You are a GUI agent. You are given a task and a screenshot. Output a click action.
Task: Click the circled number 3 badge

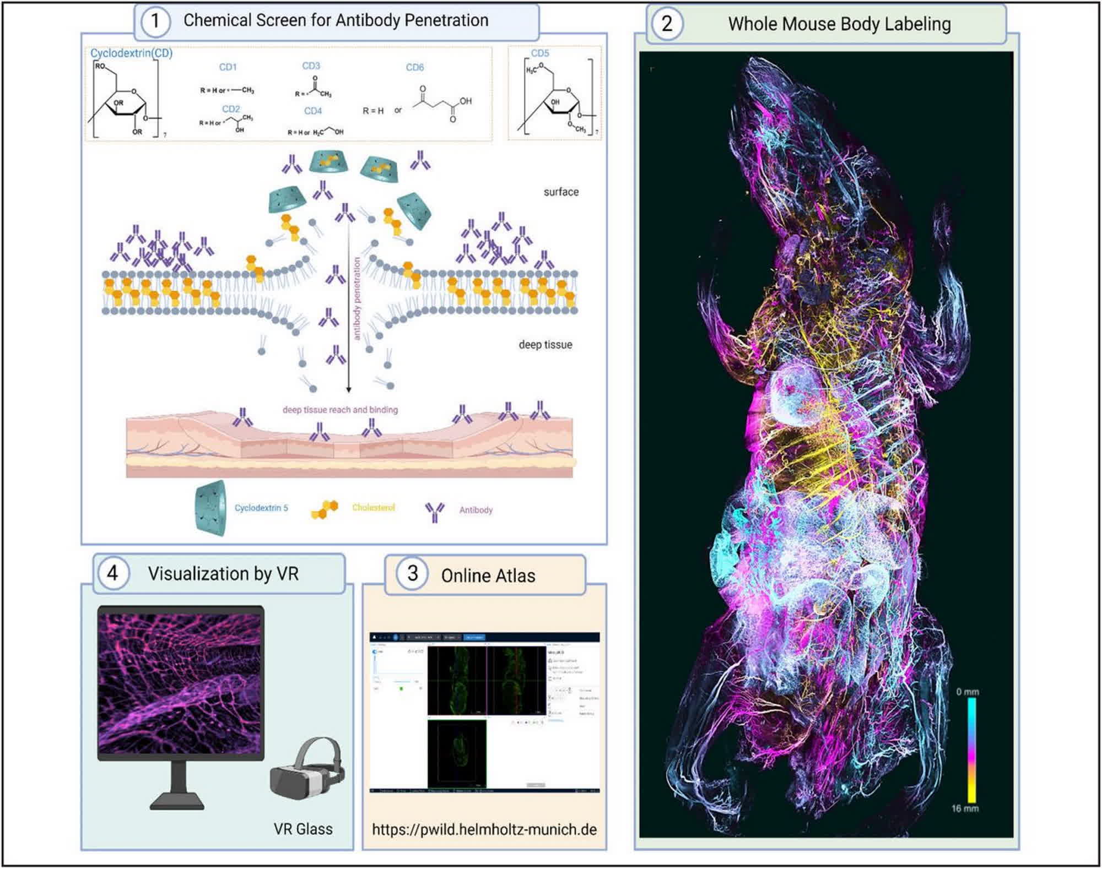pyautogui.click(x=412, y=574)
